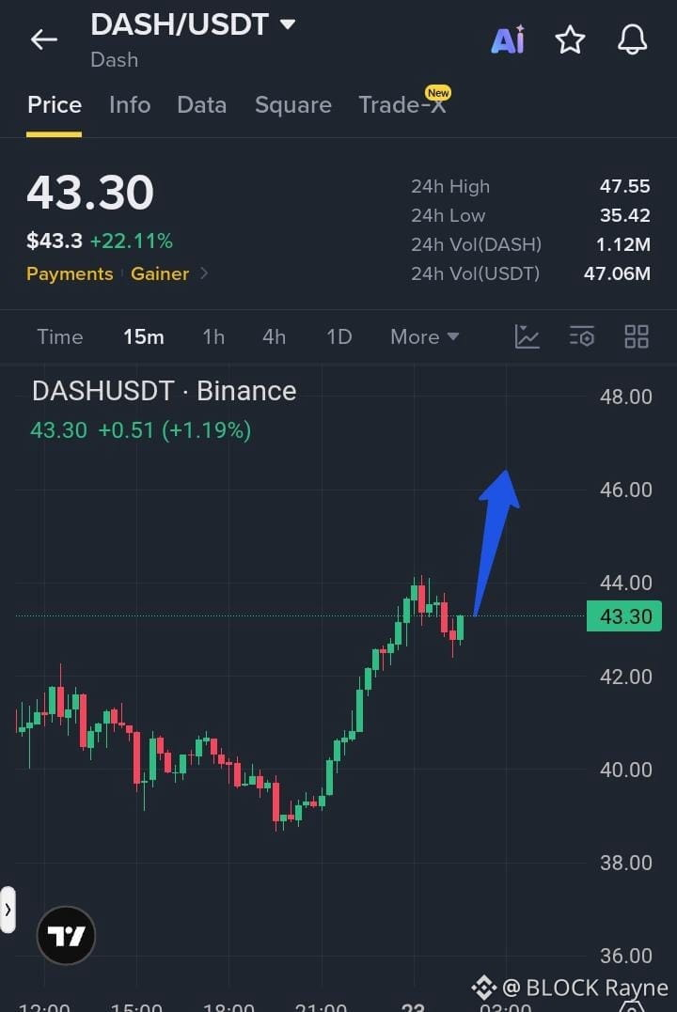The height and width of the screenshot is (1012, 677).
Task: Tap the Payments category tag
Action: 70,273
